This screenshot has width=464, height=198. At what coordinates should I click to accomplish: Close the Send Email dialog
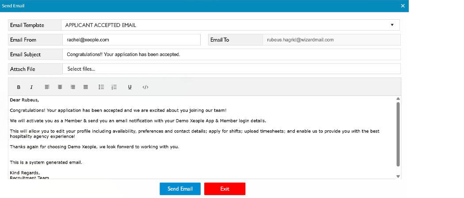[403, 6]
